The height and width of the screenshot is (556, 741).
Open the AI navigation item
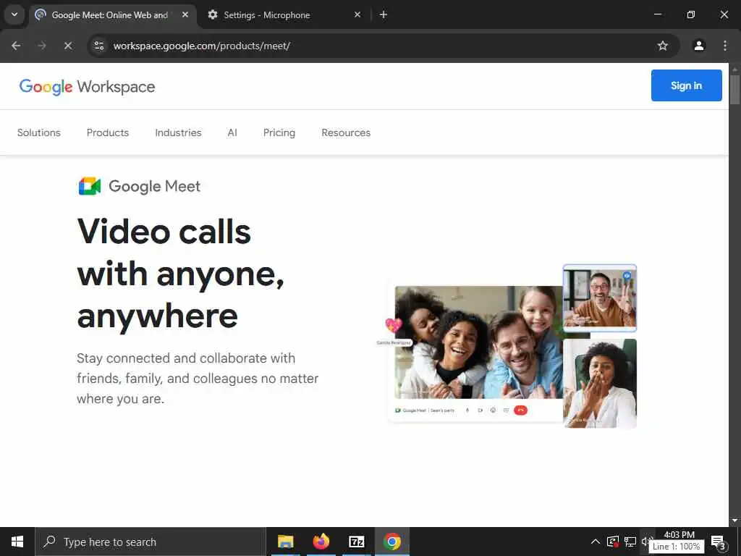tap(232, 133)
